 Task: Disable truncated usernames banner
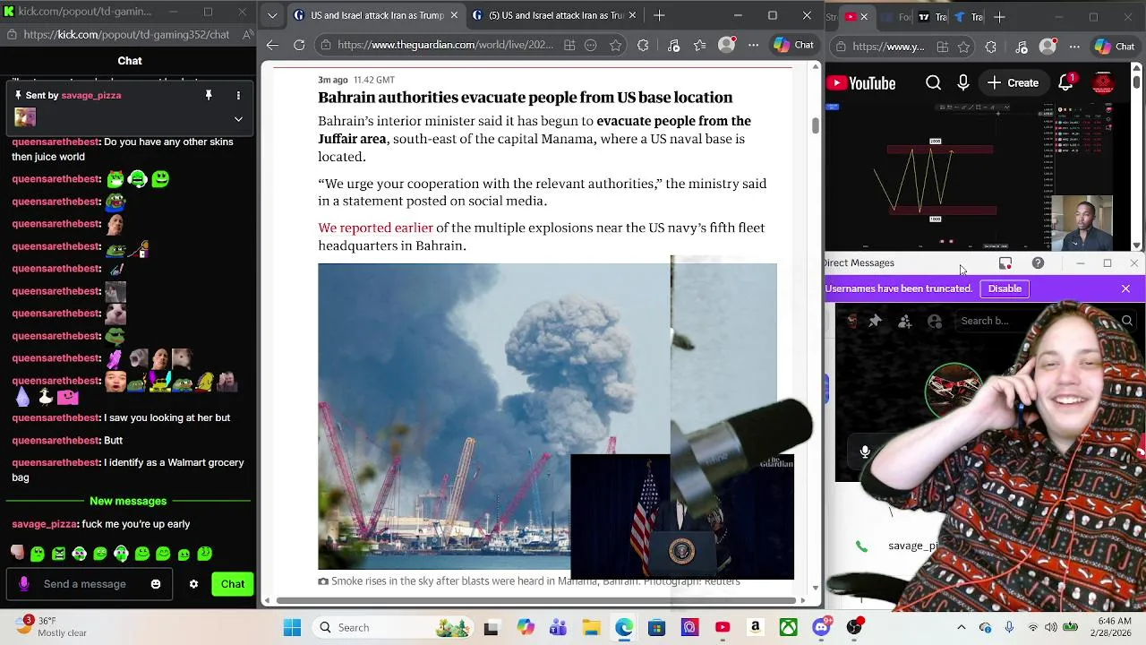(x=1005, y=288)
